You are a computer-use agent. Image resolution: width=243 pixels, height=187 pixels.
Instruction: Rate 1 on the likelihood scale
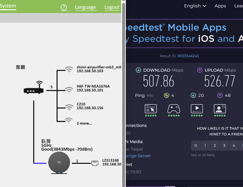tap(205, 146)
